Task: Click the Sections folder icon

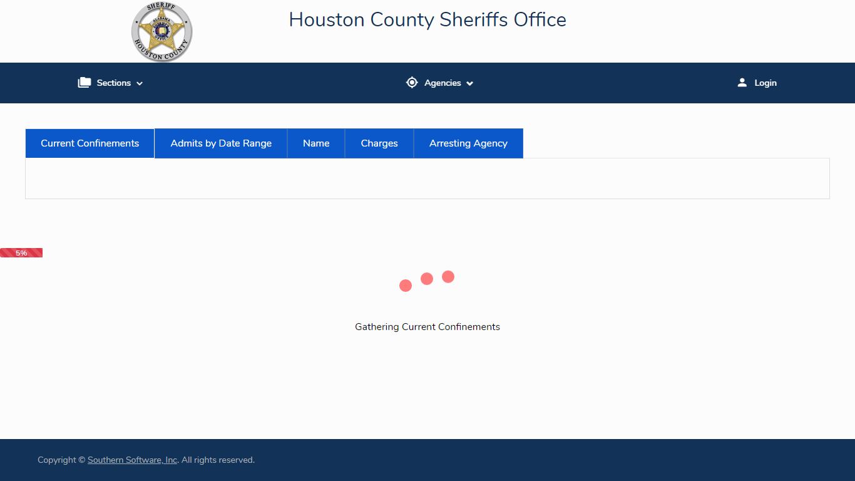Action: pos(84,83)
